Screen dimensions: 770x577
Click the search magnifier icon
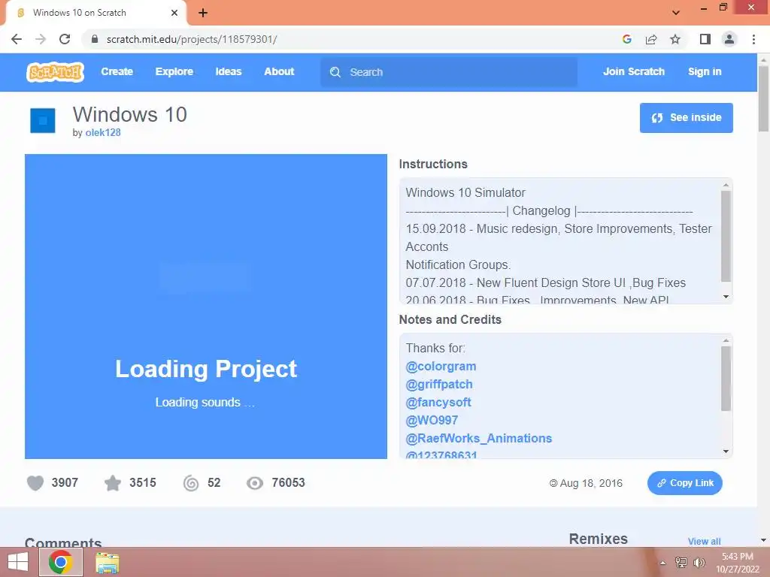(335, 72)
